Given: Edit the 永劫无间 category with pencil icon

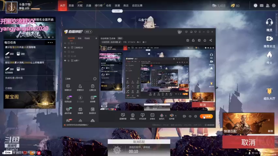Looking at the screenshot, I should [120, 42].
